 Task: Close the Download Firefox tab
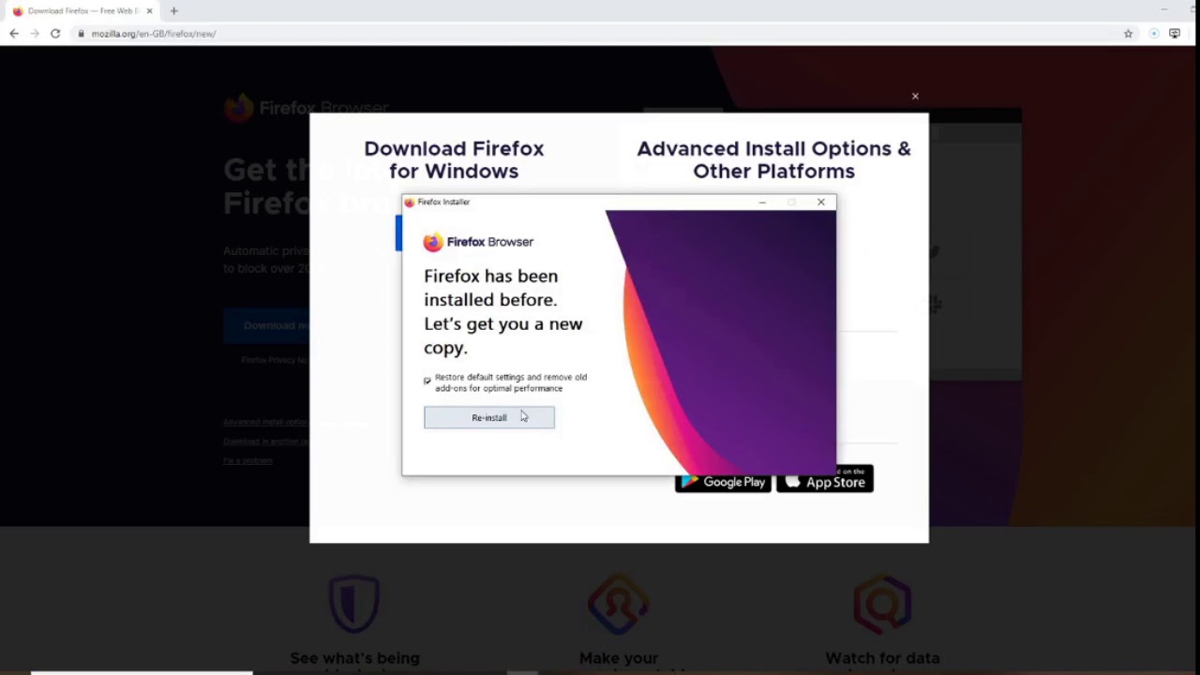click(149, 11)
